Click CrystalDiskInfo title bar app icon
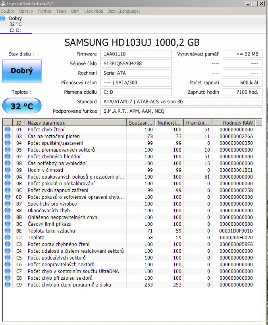 tap(3, 3)
